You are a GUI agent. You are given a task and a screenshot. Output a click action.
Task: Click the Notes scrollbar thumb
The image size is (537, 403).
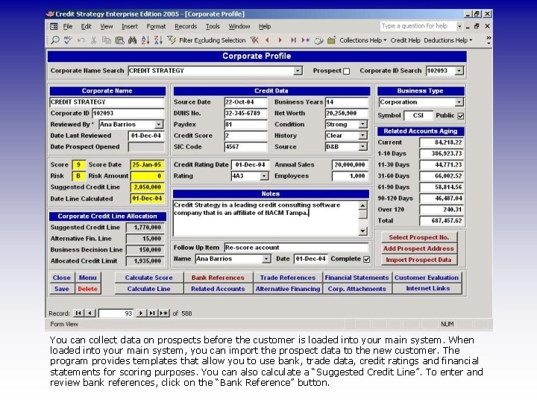click(362, 214)
